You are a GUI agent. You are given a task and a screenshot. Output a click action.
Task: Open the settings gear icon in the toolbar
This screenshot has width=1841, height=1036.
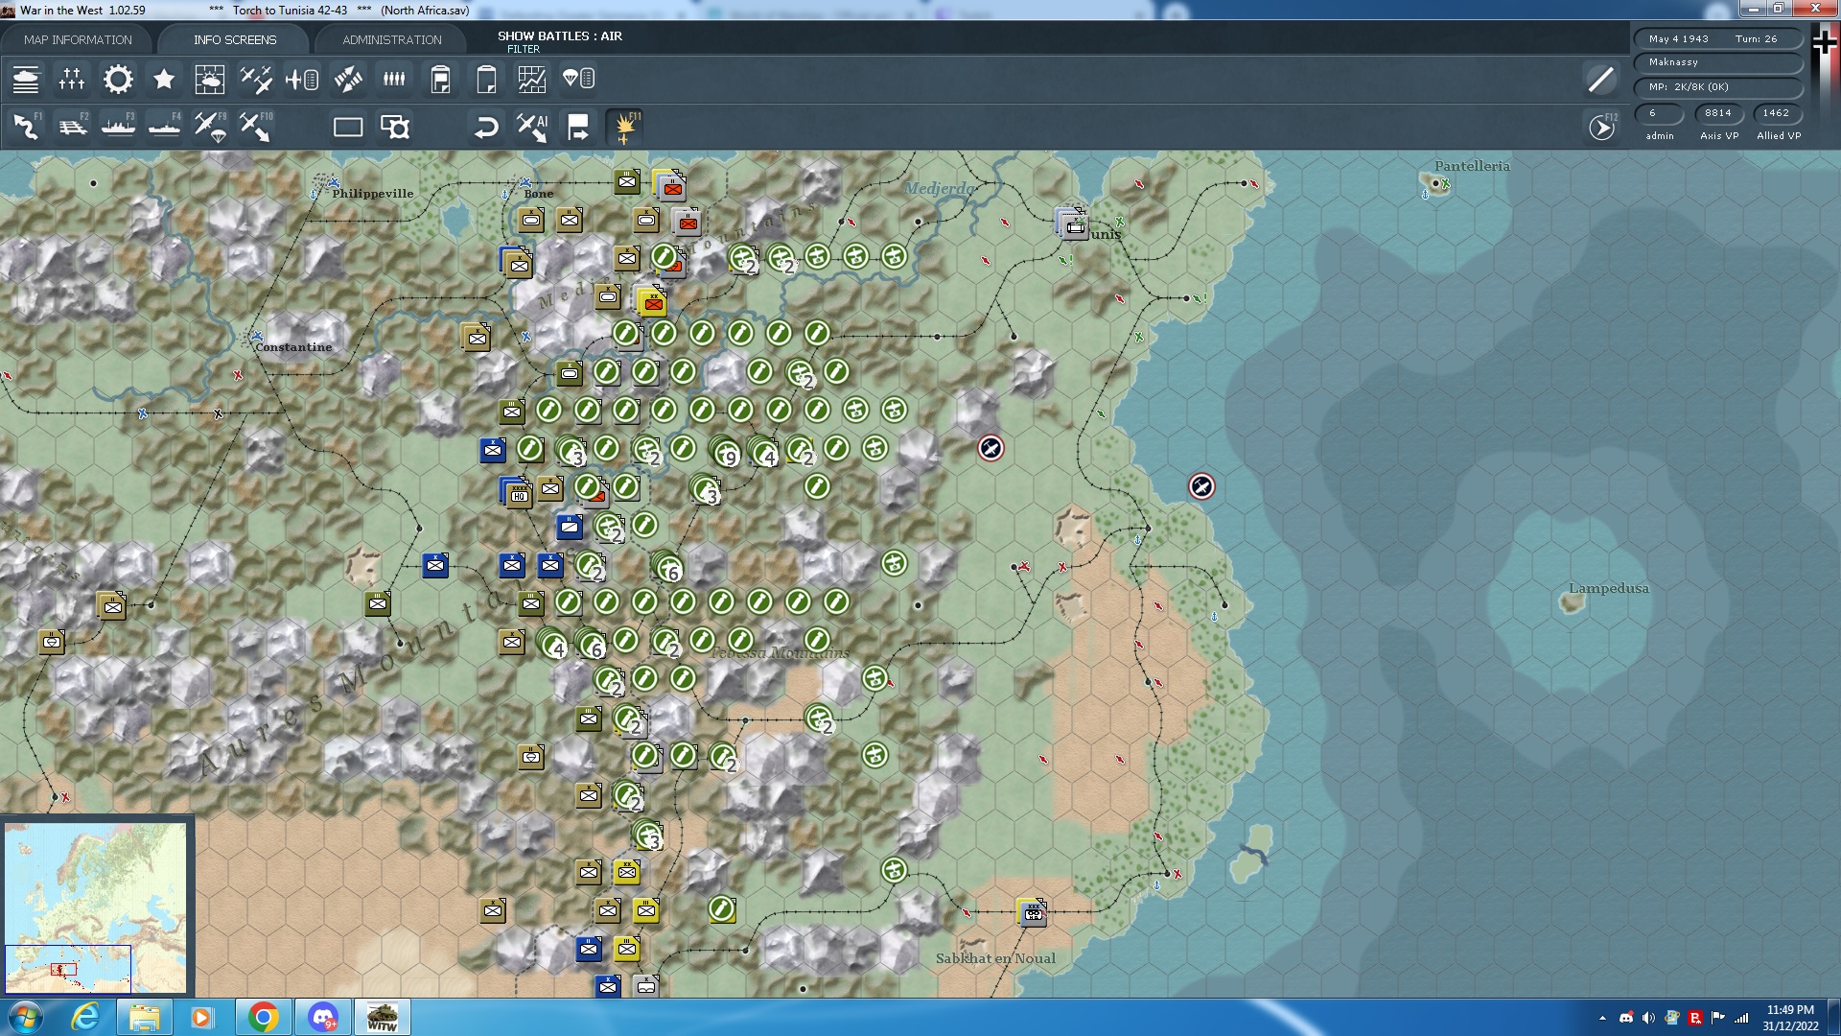pos(117,79)
